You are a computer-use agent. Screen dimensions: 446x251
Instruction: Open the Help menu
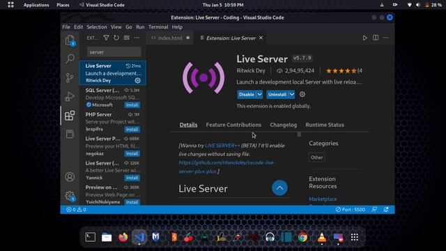pos(177,27)
